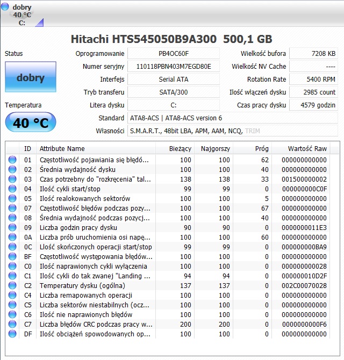Click the greyed-out TRIM feature text

253,131
